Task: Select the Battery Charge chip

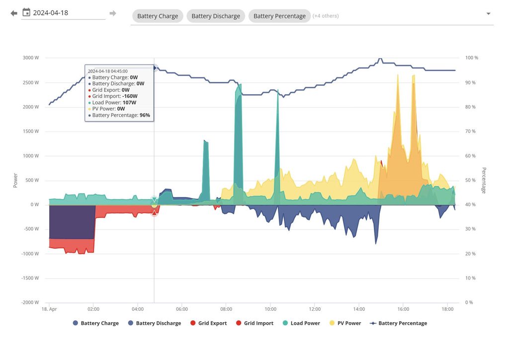Action: pos(158,16)
